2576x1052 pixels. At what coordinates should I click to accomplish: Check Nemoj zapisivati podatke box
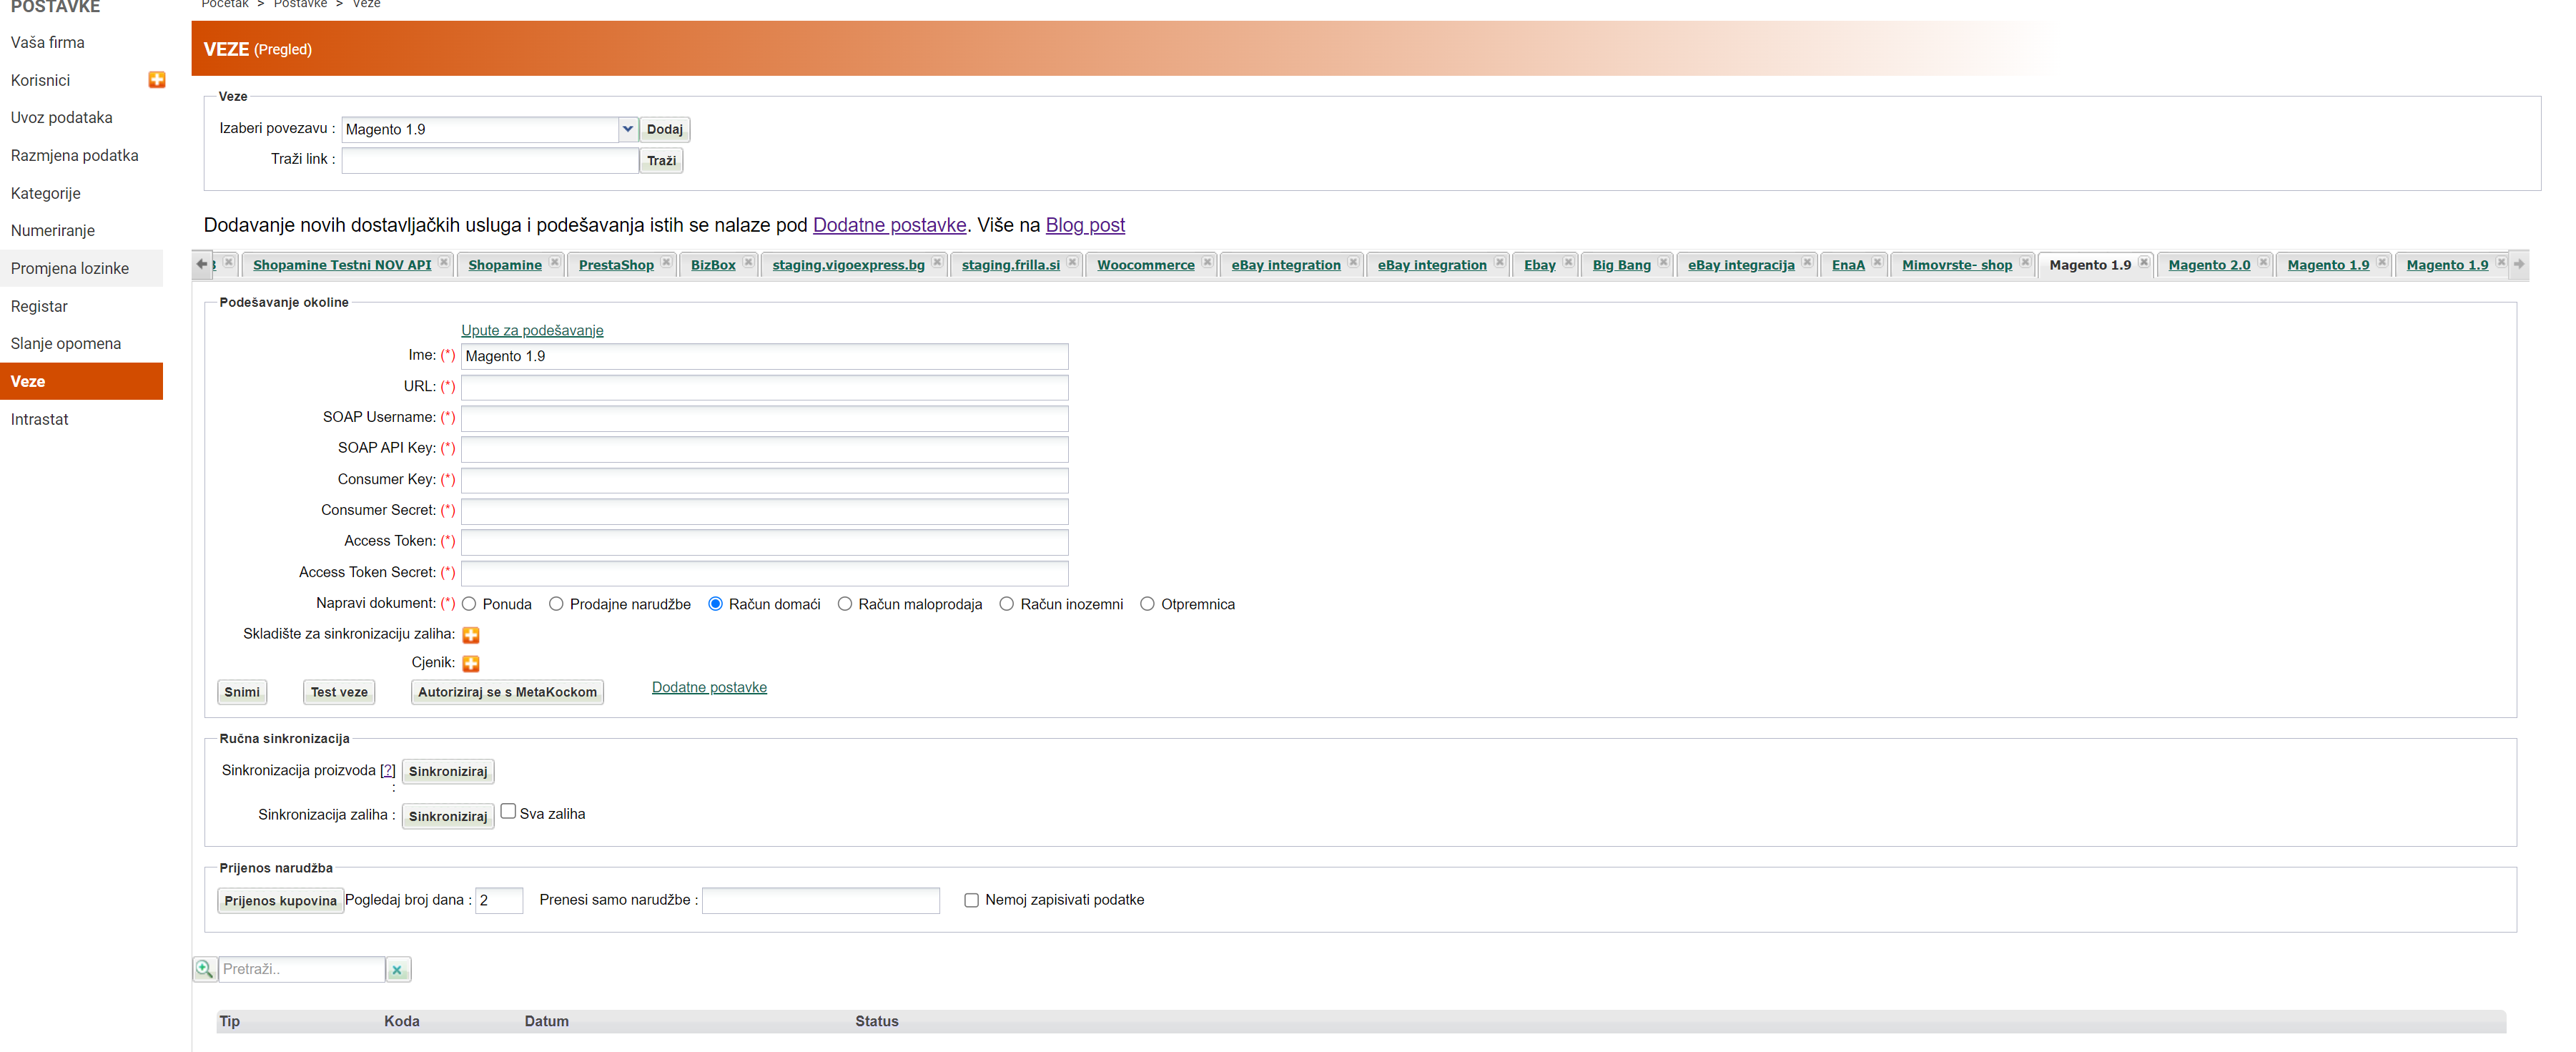[x=971, y=900]
